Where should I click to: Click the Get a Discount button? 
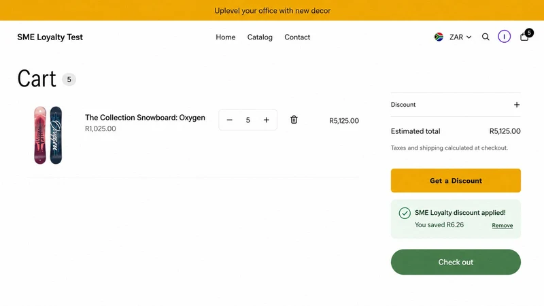[x=456, y=180]
